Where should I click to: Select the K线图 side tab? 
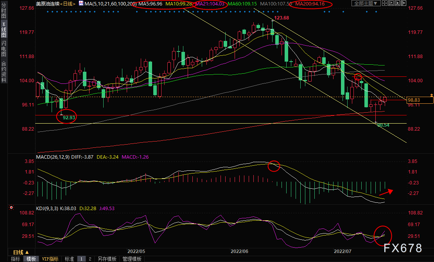coord(4,30)
